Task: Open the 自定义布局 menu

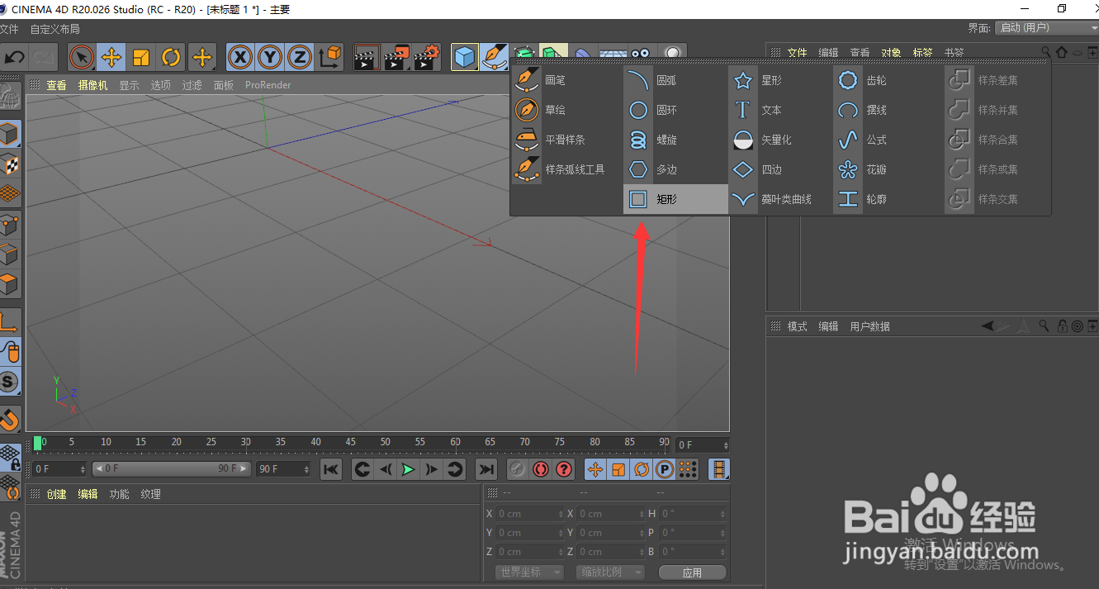Action: pyautogui.click(x=54, y=29)
